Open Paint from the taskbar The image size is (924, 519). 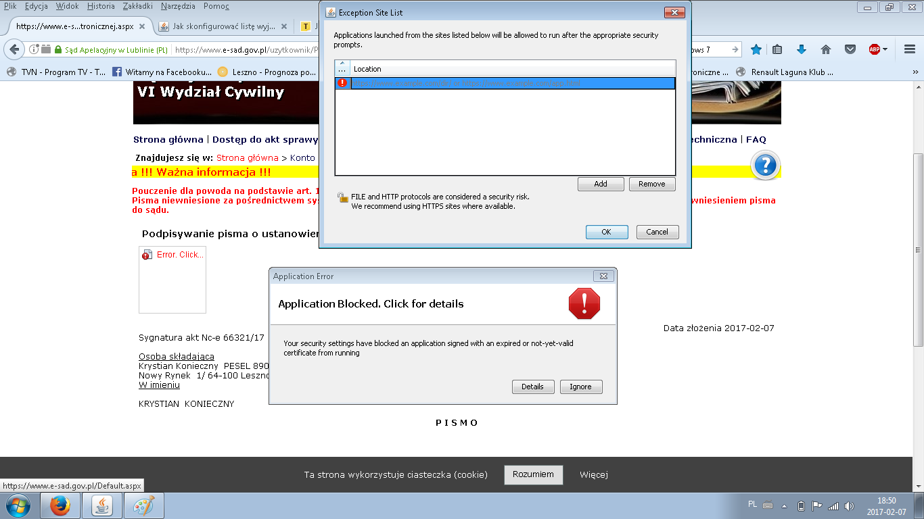144,505
